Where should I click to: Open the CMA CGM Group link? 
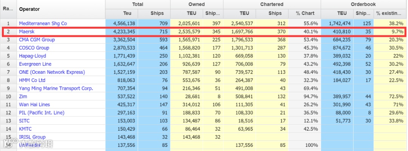tap(37, 40)
